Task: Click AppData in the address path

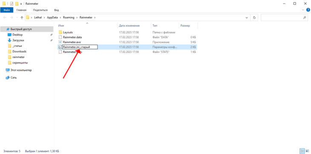Action: 52,17
